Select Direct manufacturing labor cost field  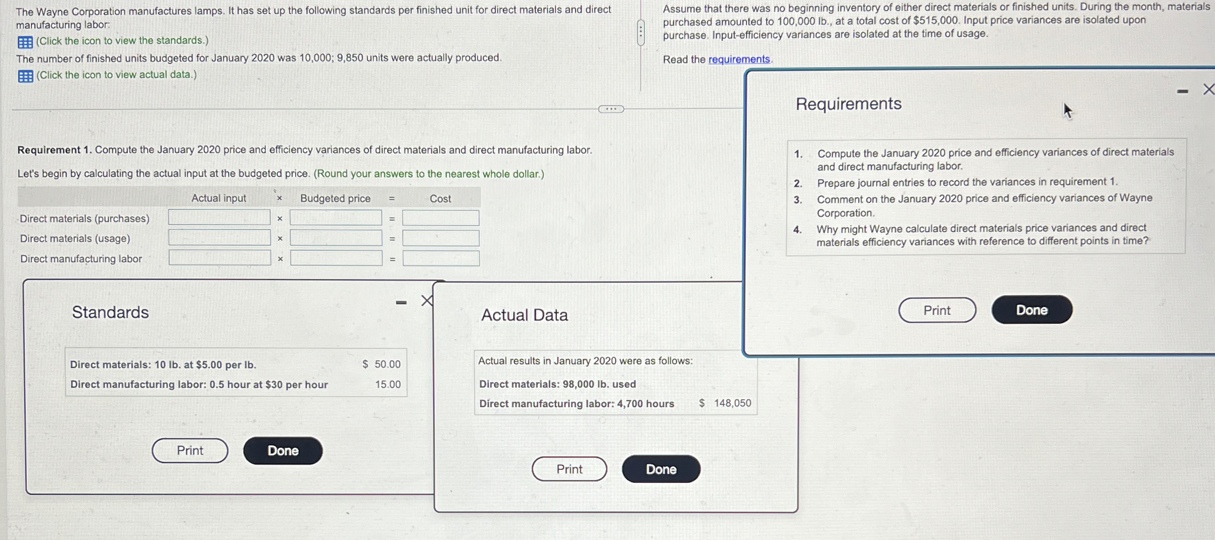(441, 258)
